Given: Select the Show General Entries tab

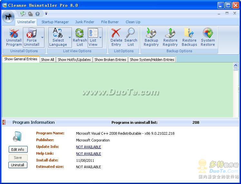Looking at the screenshot, I should click(21, 59).
